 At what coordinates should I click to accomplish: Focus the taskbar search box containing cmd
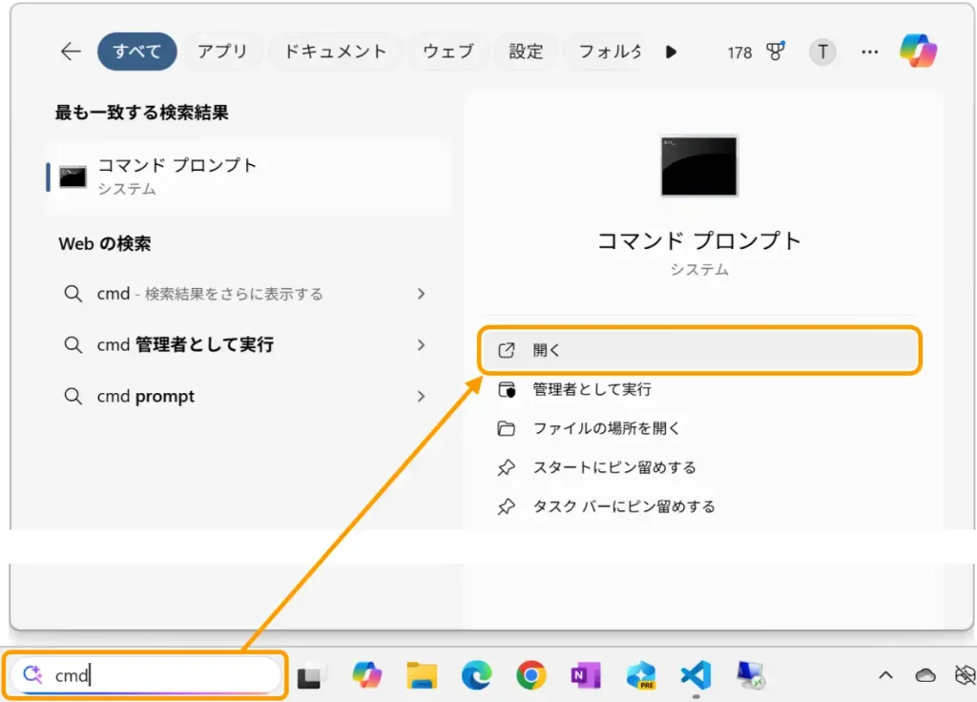point(145,674)
